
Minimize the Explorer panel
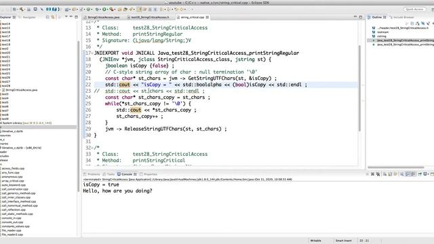[71, 17]
